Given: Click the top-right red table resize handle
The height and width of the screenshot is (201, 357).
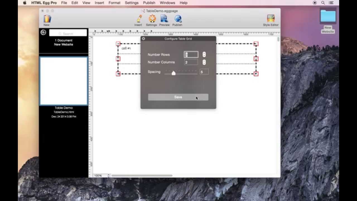Looking at the screenshot, I should 256,44.
